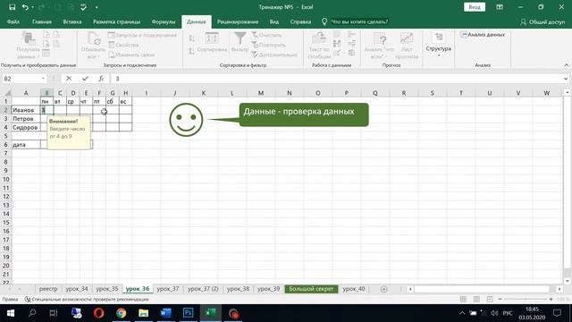
Task: Click the Ribbon Display Options icon
Action: click(500, 7)
